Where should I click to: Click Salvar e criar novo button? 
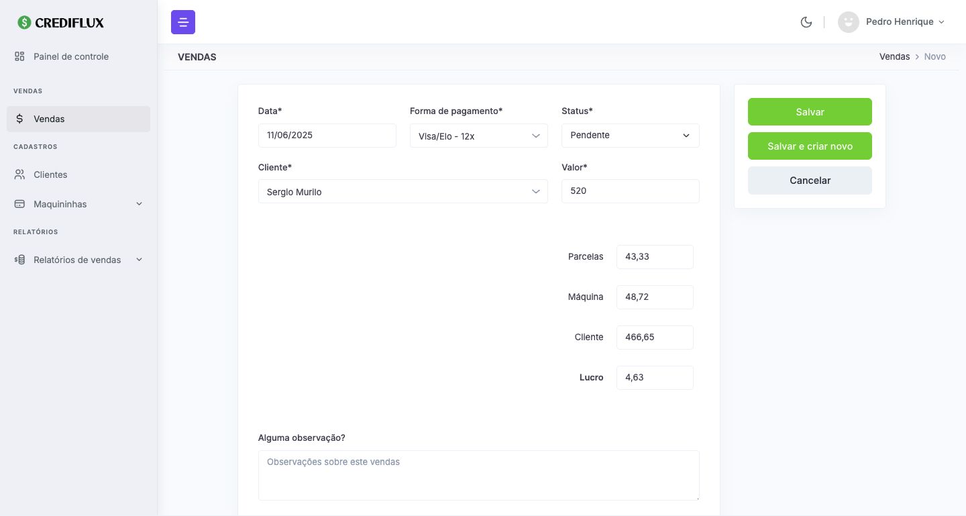tap(810, 146)
